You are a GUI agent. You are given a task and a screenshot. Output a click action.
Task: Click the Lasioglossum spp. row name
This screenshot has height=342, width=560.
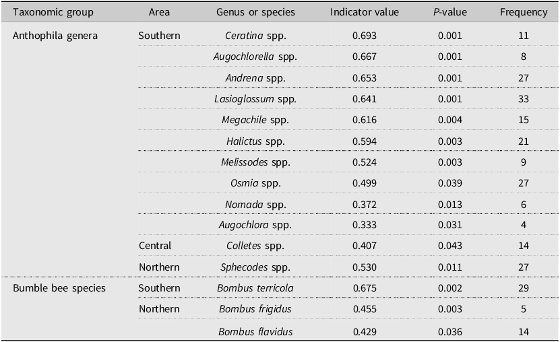255,99
